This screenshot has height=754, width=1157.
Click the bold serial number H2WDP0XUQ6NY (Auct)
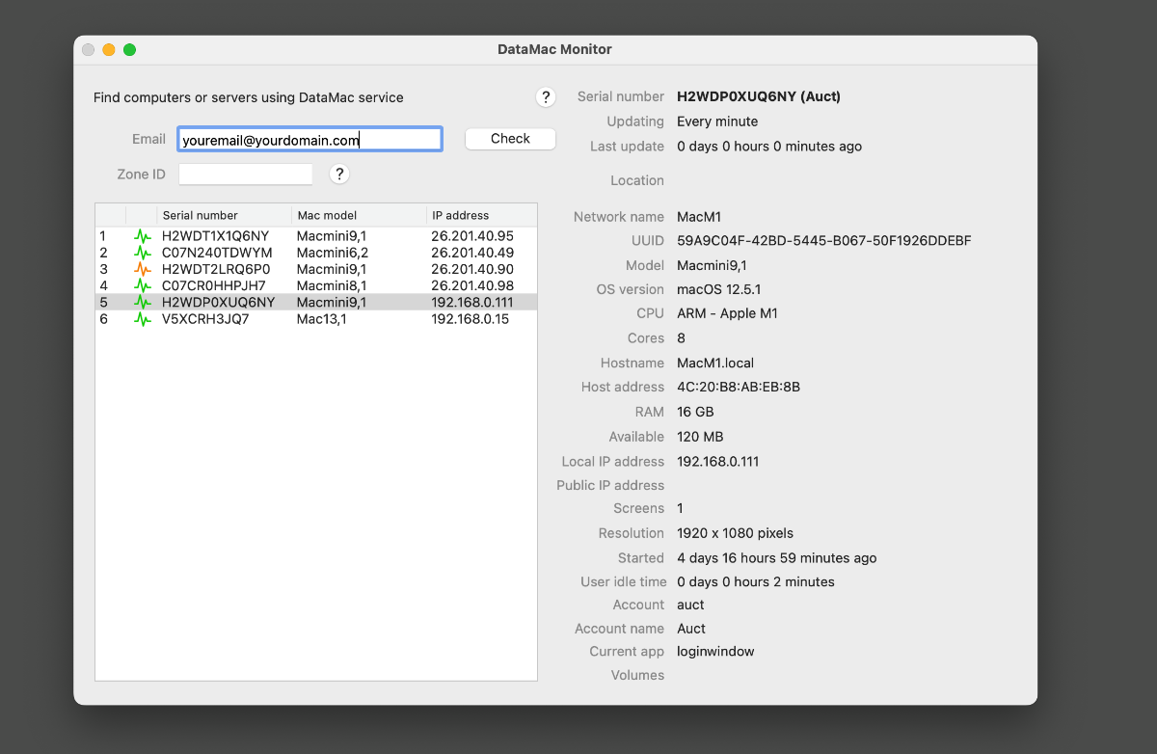coord(759,96)
